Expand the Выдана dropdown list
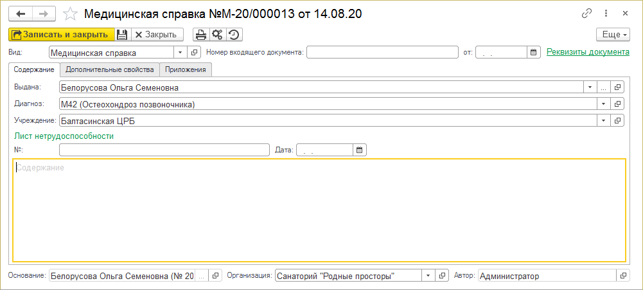Viewport: 643px width, 290px height. click(590, 87)
